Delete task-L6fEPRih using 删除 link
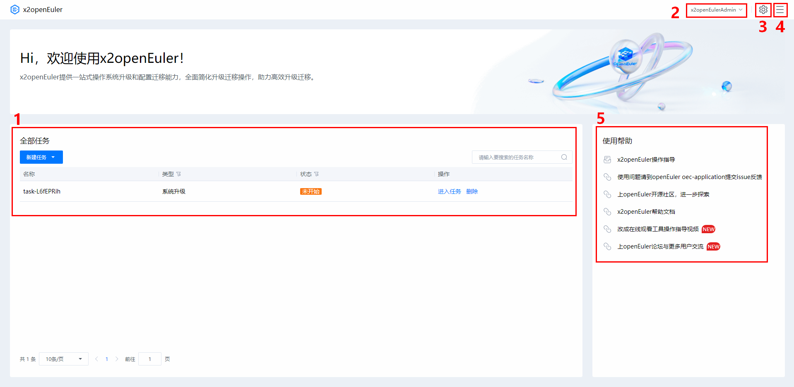The width and height of the screenshot is (794, 387). [472, 191]
